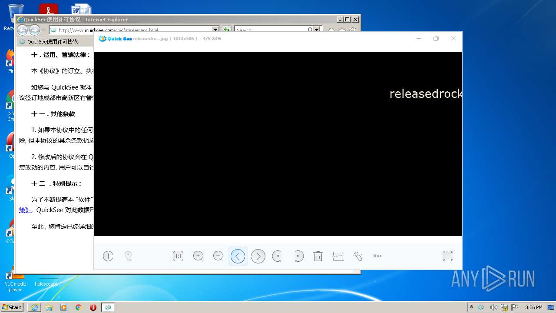Click heading 十．适用、管辖法律 in IE page
Image resolution: width=556 pixels, height=313 pixels.
(61, 55)
